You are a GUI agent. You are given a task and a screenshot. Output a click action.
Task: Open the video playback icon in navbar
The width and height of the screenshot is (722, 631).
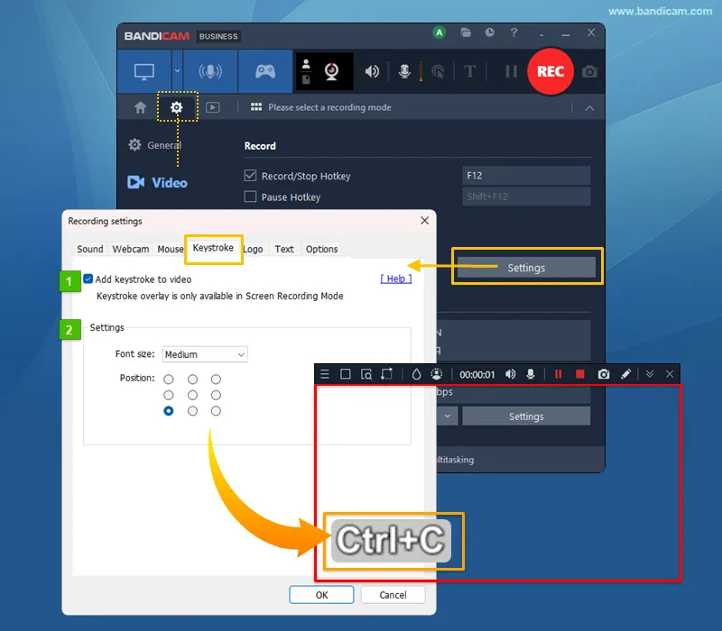[x=212, y=107]
